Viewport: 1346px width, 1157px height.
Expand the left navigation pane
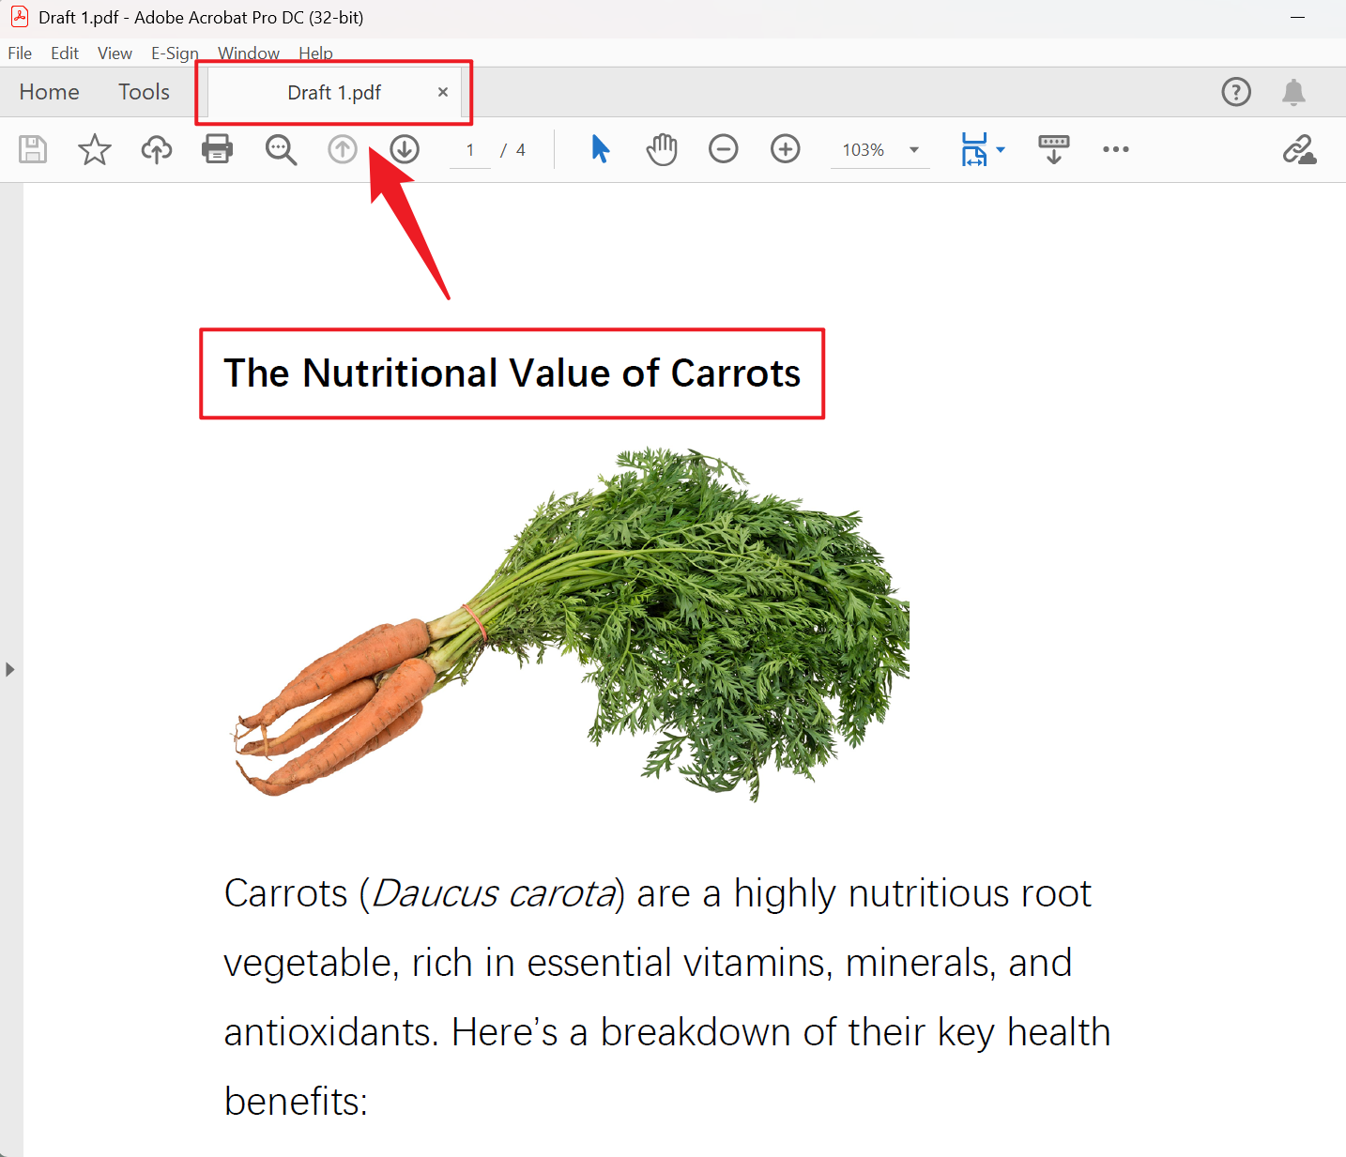click(x=9, y=669)
